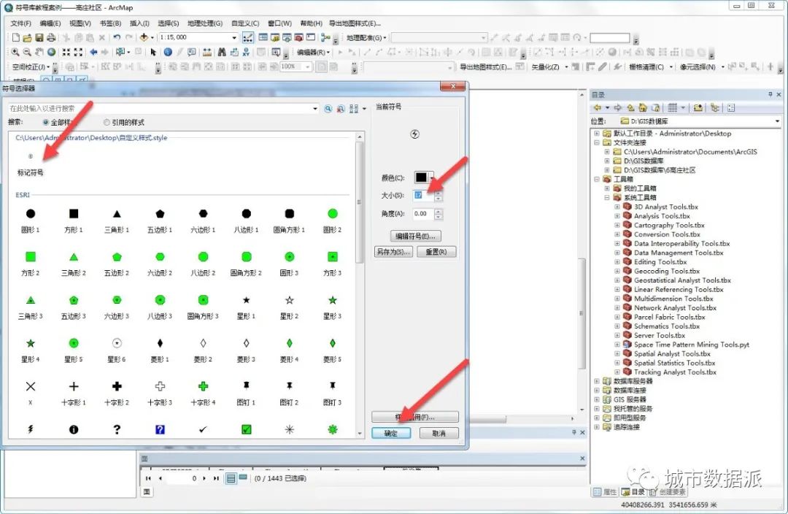The image size is (788, 514).
Task: Click the symbol search text field
Action: tap(160, 109)
